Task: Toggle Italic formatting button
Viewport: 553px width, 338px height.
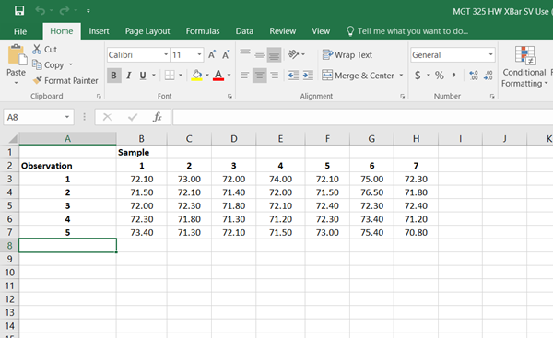Action: point(129,76)
